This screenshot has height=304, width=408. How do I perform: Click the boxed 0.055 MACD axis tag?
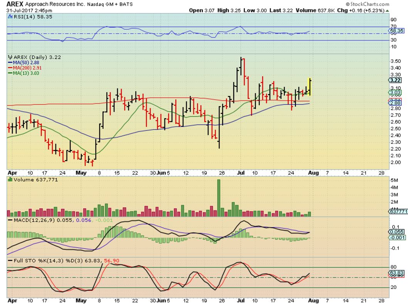396,231
